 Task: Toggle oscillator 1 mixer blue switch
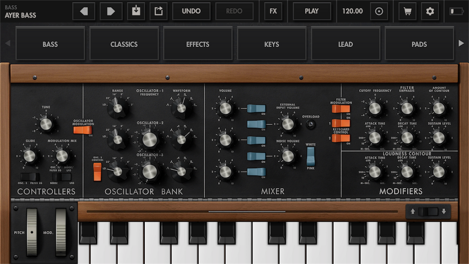[256, 108]
